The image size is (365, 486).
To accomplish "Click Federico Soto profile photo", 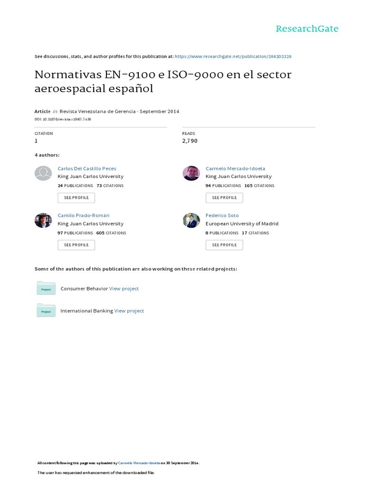I will [x=191, y=220].
